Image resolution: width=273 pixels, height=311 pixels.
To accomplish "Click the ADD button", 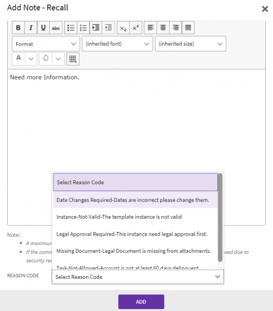I will (141, 302).
